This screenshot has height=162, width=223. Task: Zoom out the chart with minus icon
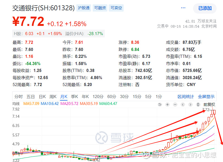pyautogui.click(x=175, y=104)
